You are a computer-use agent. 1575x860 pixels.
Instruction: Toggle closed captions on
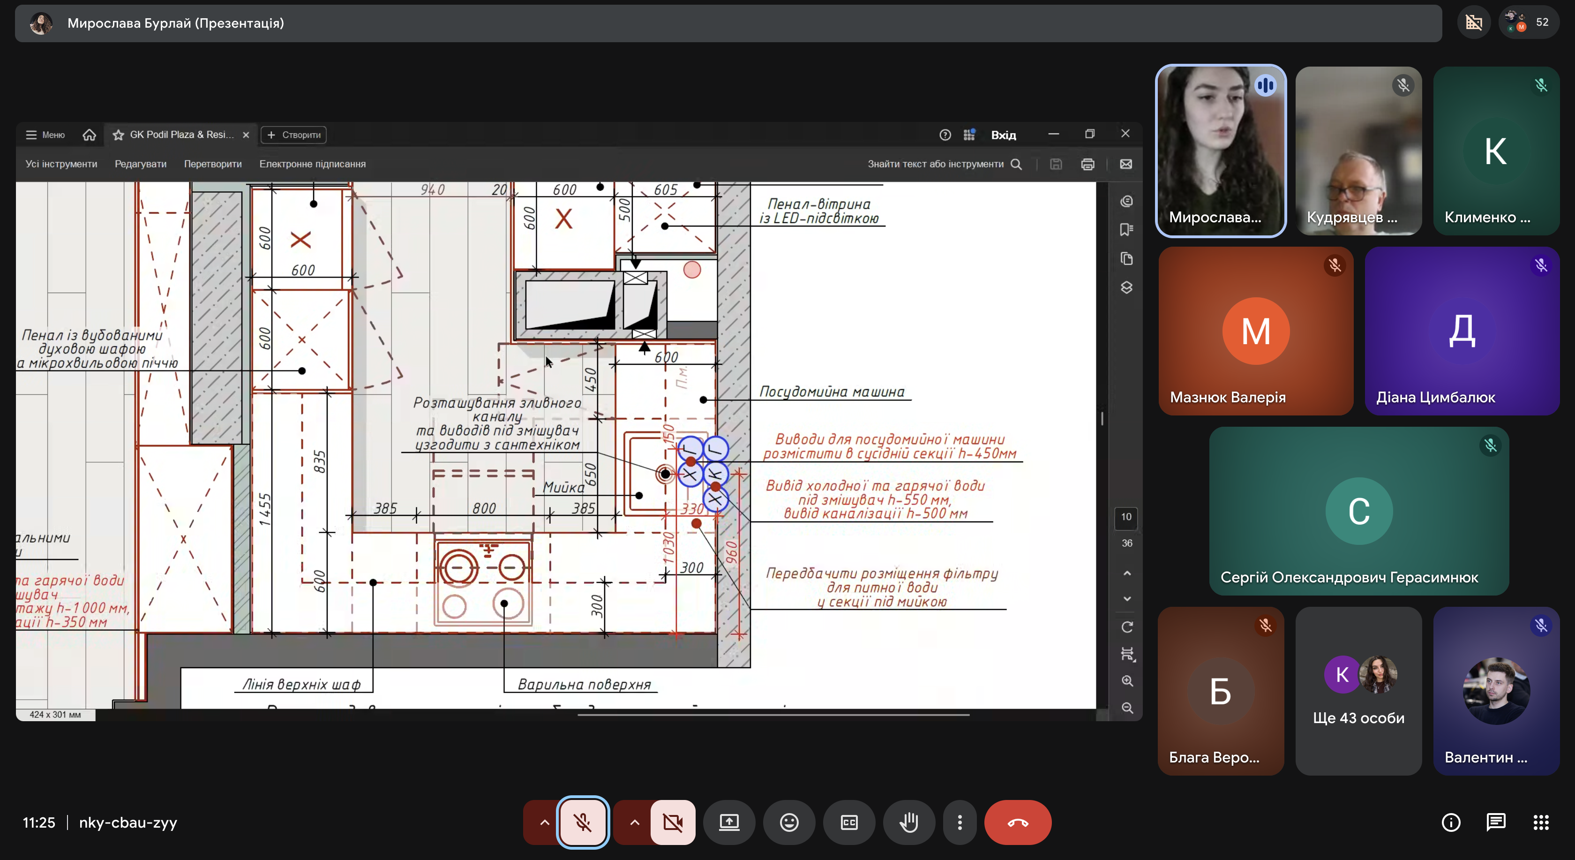pos(849,822)
